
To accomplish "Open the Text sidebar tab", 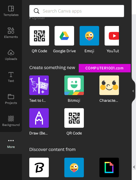I will [x=11, y=77].
